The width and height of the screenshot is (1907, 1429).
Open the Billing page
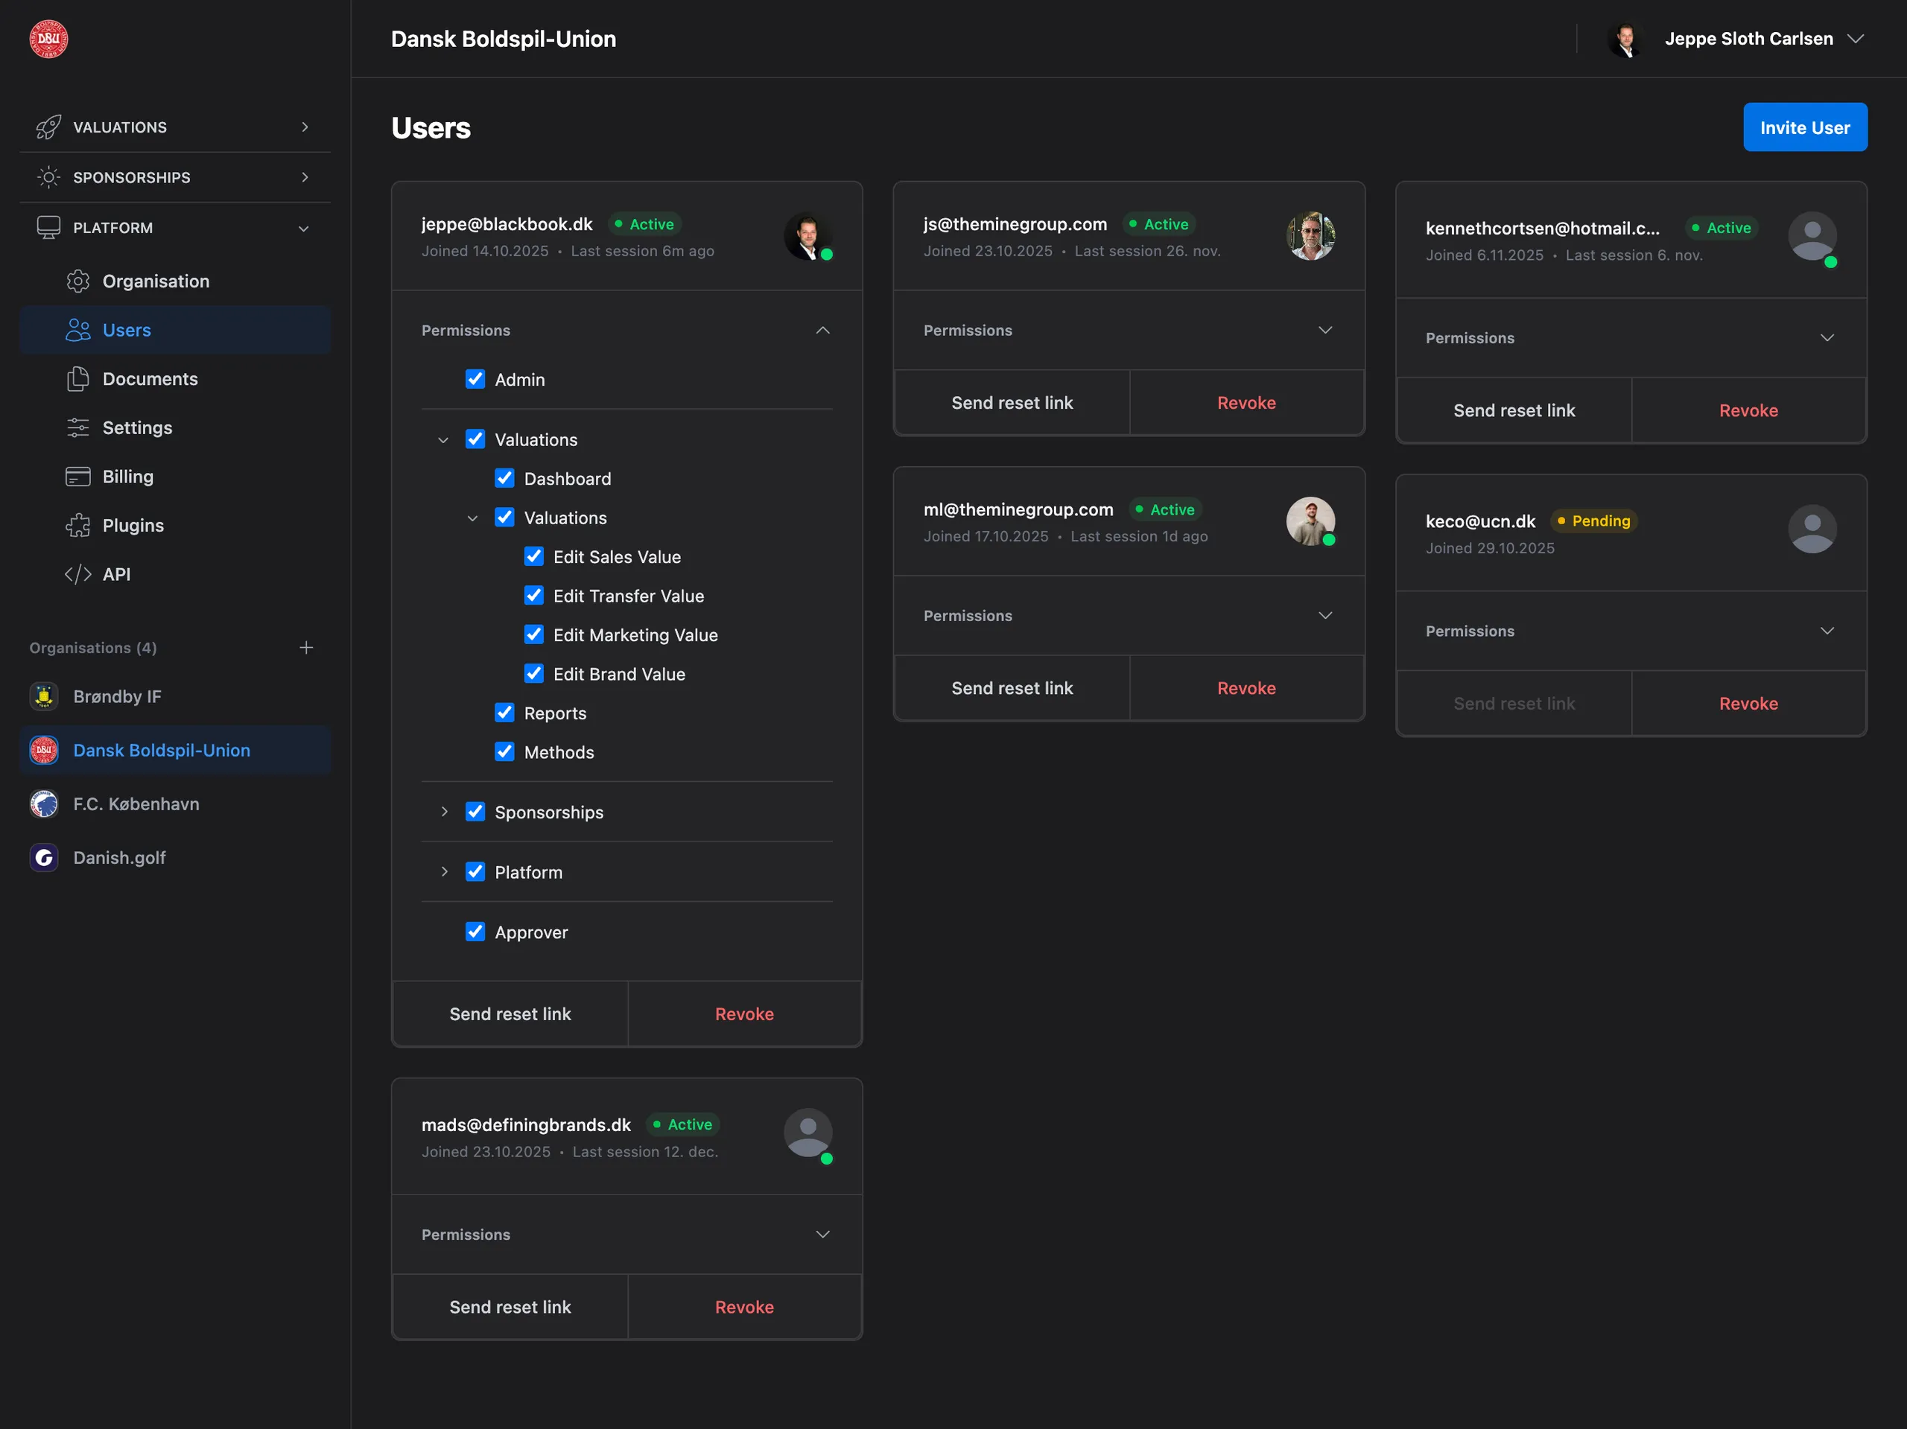(175, 477)
